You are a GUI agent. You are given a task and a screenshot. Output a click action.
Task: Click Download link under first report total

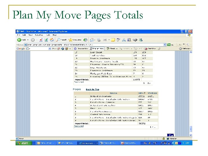(79, 82)
